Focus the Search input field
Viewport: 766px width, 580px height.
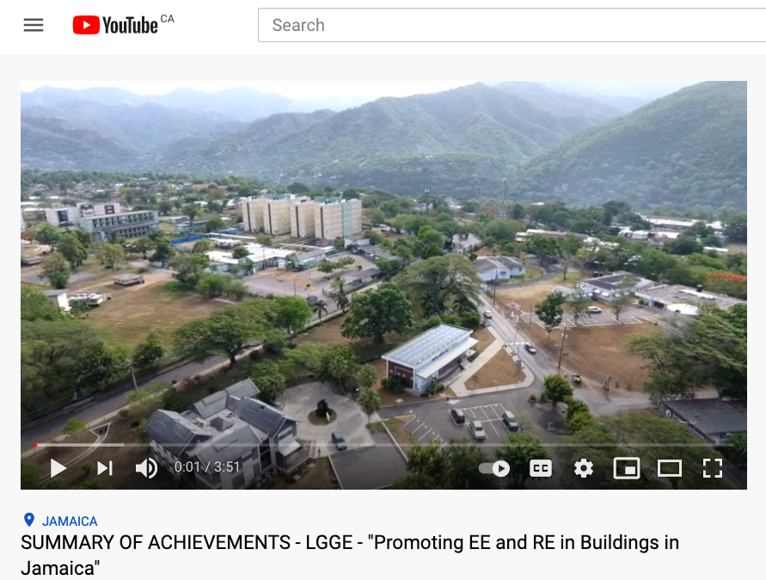click(x=512, y=25)
